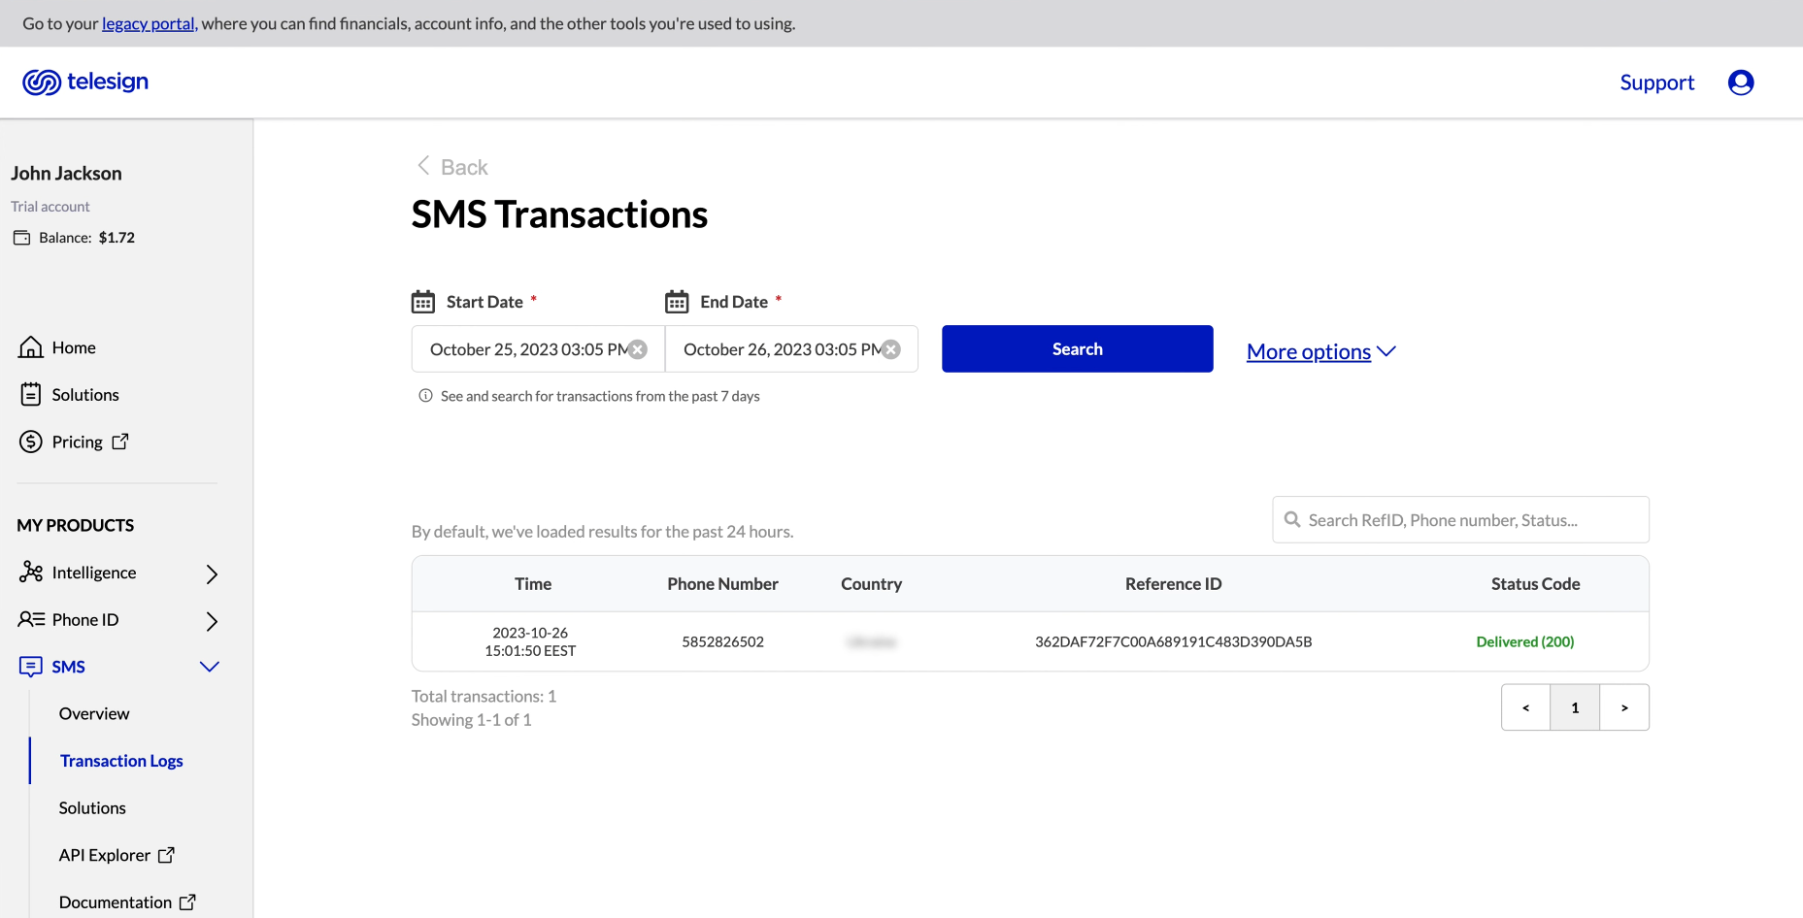The image size is (1803, 918).
Task: Click the SMS chat icon in sidebar
Action: [30, 667]
